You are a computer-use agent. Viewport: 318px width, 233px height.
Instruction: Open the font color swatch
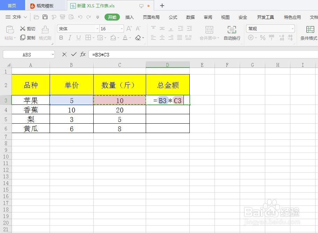coord(126,38)
